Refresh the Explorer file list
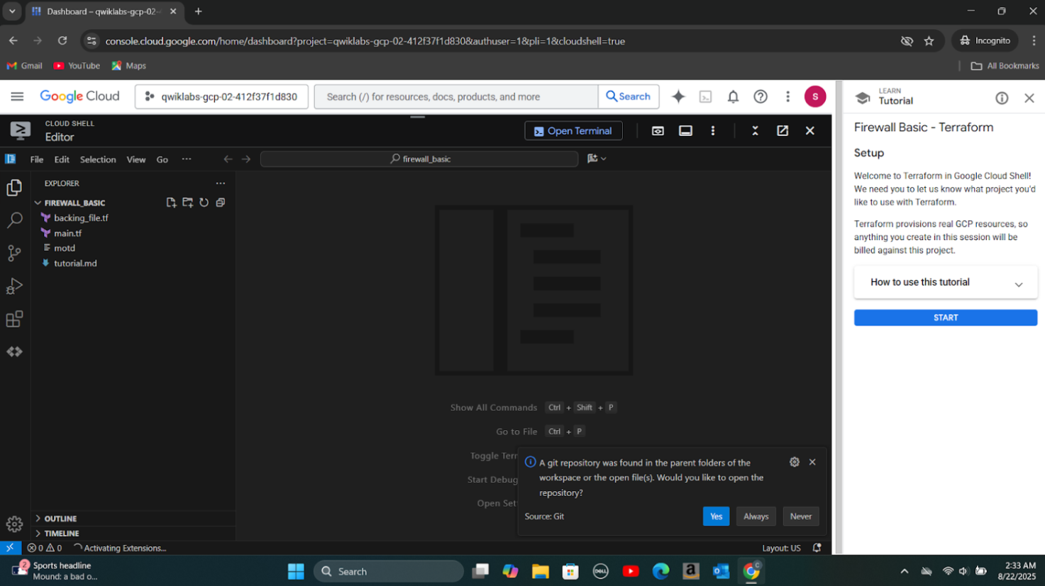 [x=204, y=203]
